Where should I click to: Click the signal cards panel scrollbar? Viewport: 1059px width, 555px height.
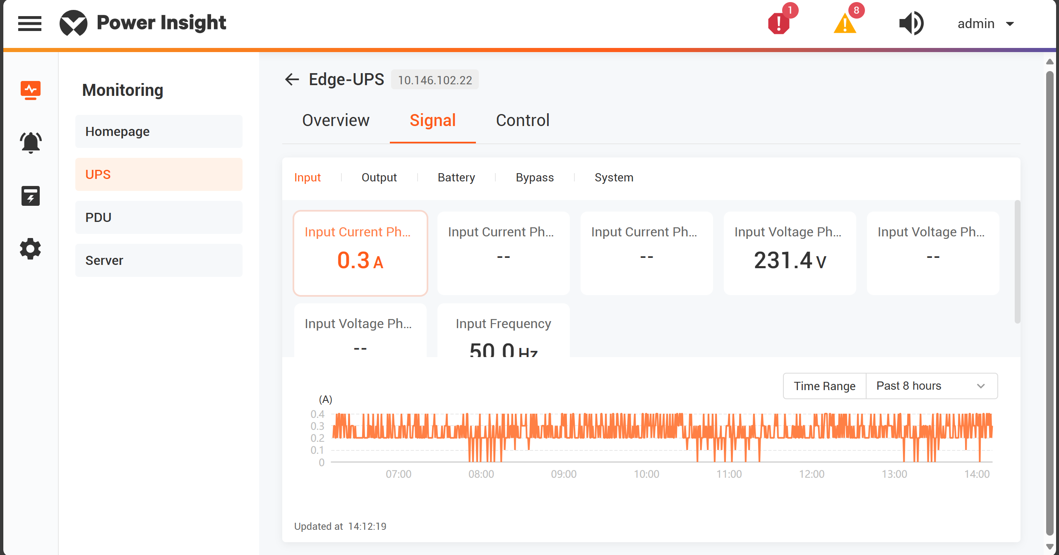point(1017,262)
